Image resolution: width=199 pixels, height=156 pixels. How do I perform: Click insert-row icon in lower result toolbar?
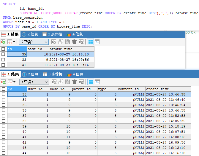(x=54, y=82)
